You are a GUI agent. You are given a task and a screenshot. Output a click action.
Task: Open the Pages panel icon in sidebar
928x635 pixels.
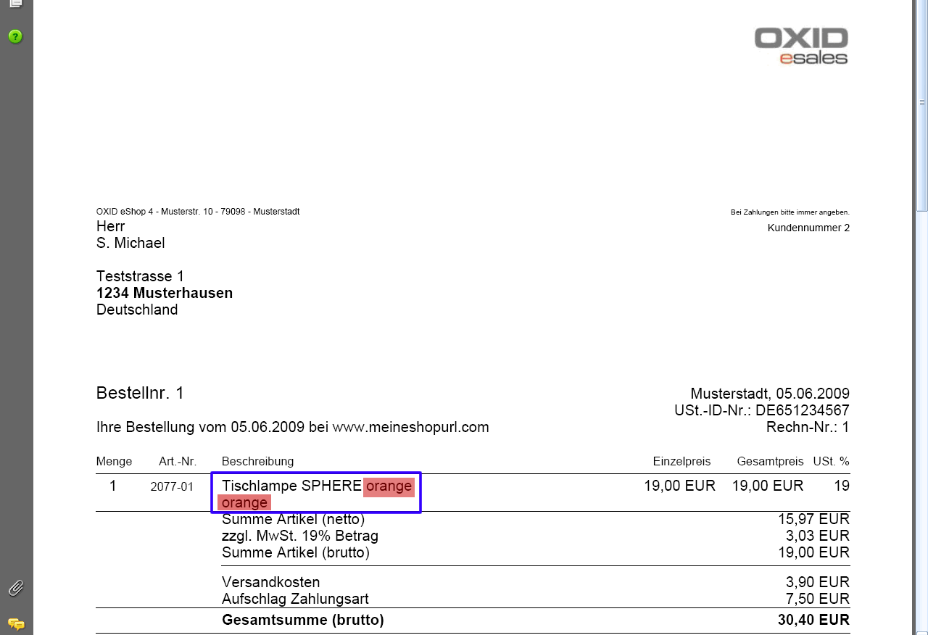coord(15,4)
